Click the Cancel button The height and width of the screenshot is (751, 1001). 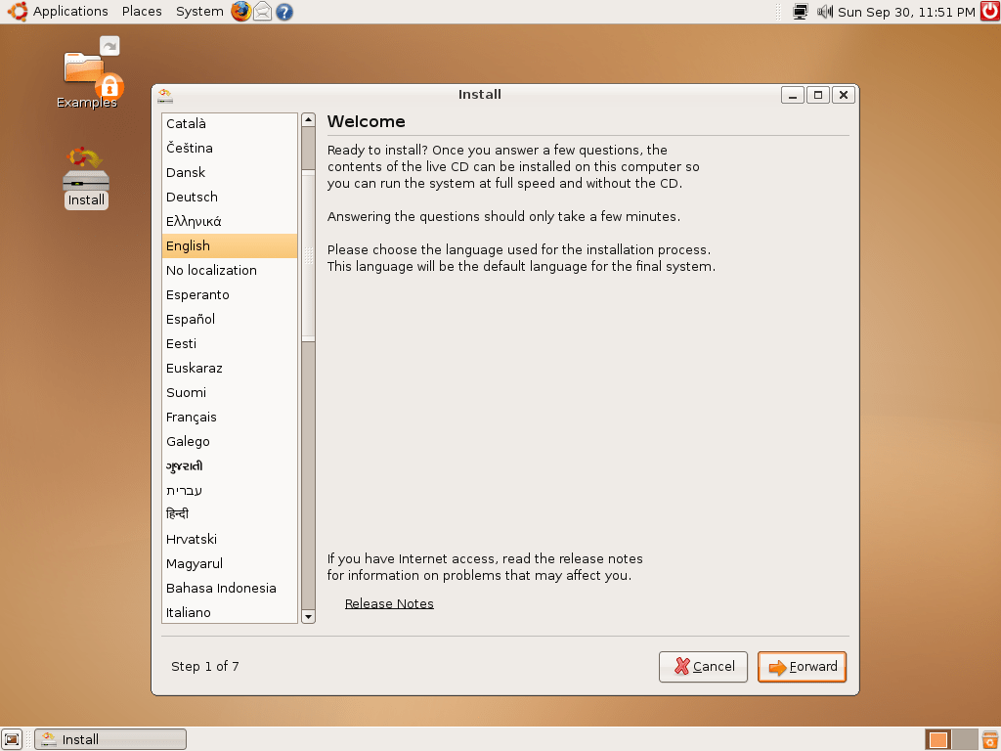point(703,667)
